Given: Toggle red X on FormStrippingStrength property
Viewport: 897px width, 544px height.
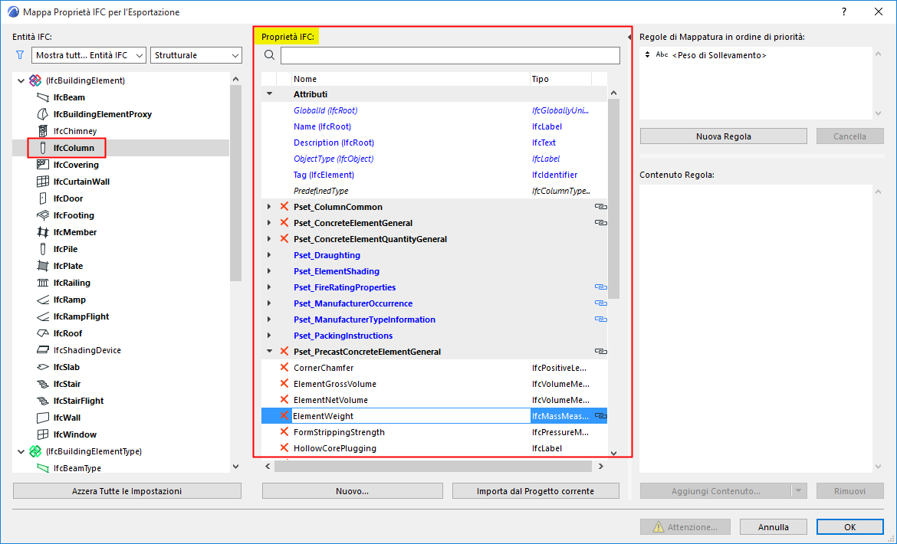Looking at the screenshot, I should [284, 432].
